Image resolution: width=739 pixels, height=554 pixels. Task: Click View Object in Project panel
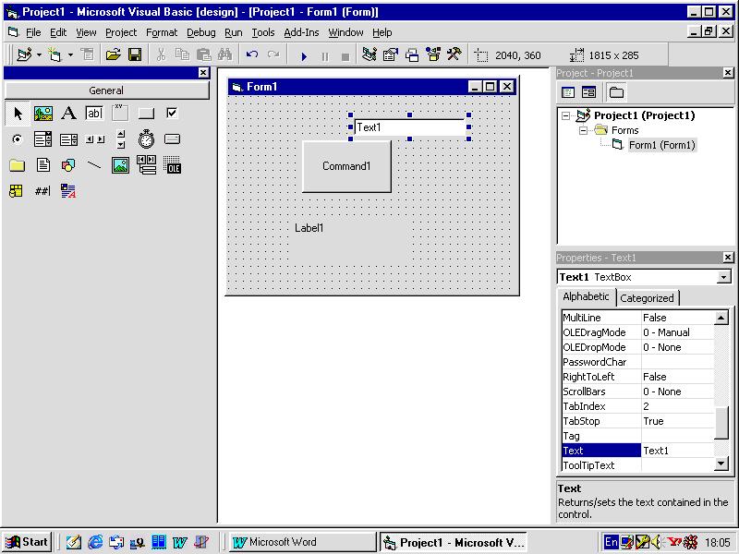click(589, 92)
